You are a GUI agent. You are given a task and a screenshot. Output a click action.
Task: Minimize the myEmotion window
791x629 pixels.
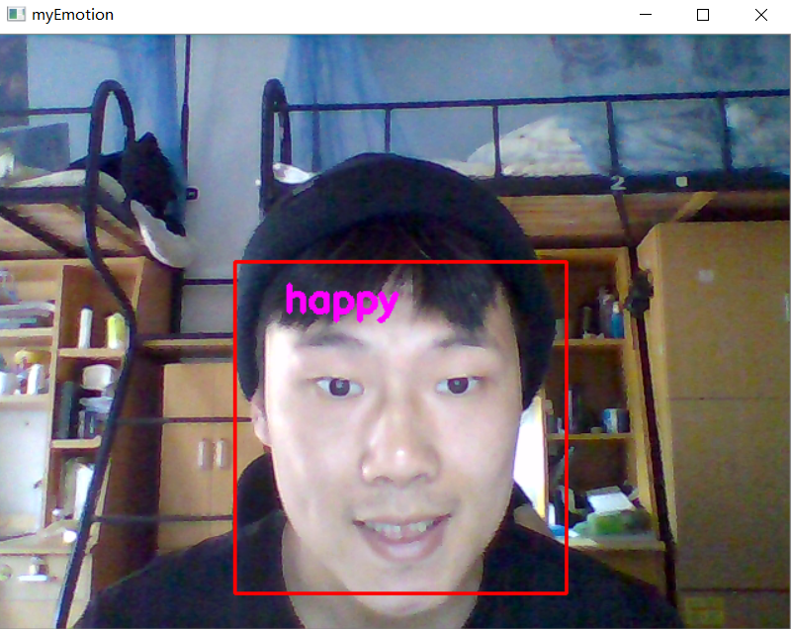pyautogui.click(x=646, y=15)
